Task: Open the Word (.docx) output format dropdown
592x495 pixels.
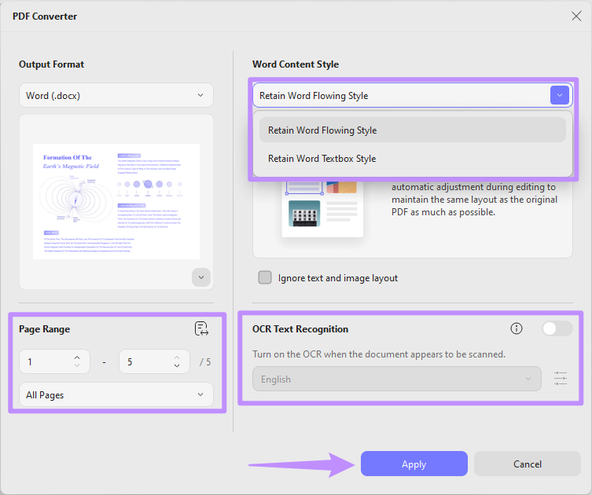Action: click(x=116, y=95)
